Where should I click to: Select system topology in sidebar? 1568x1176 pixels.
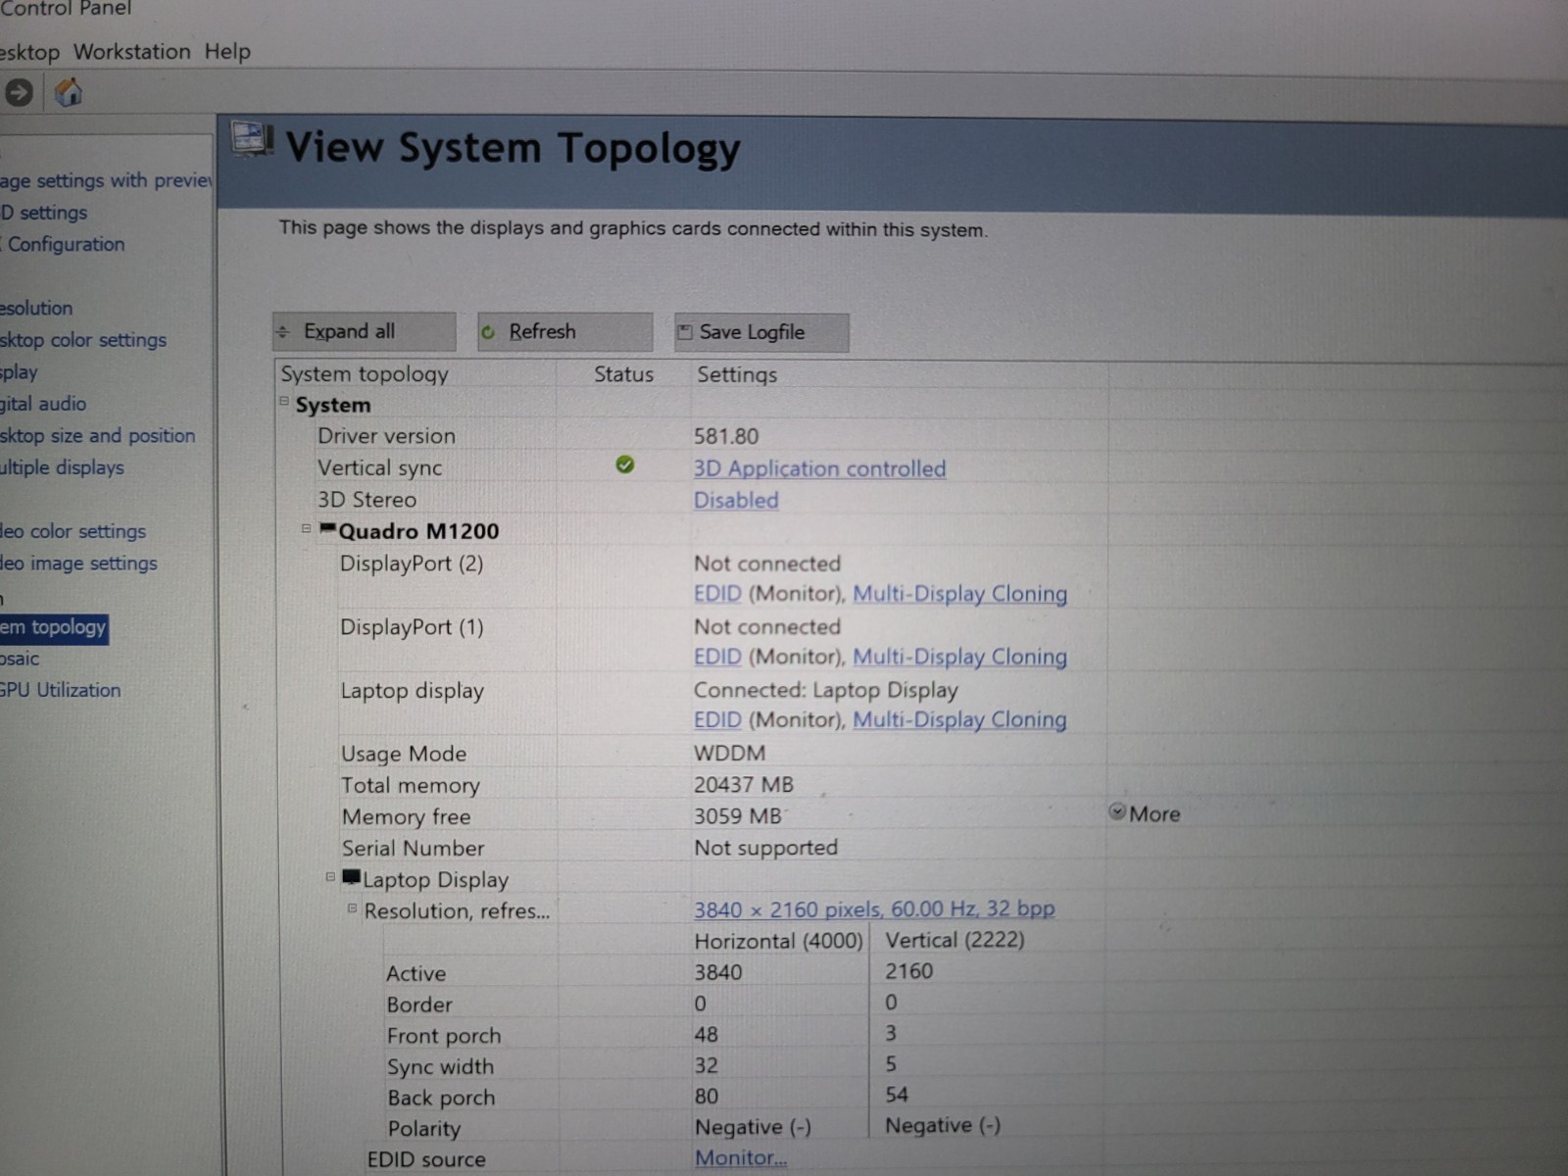(x=54, y=627)
